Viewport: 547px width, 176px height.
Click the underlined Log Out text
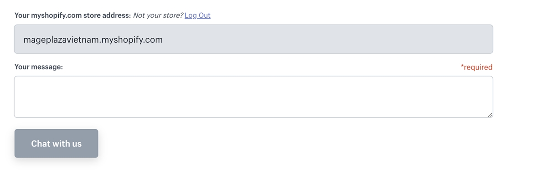(x=197, y=15)
